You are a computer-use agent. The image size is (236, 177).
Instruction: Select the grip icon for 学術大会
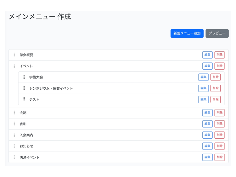tap(24, 77)
